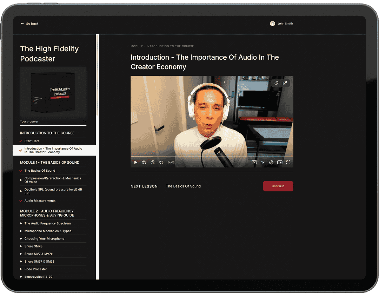Click the course box thumbnail image

[53, 92]
